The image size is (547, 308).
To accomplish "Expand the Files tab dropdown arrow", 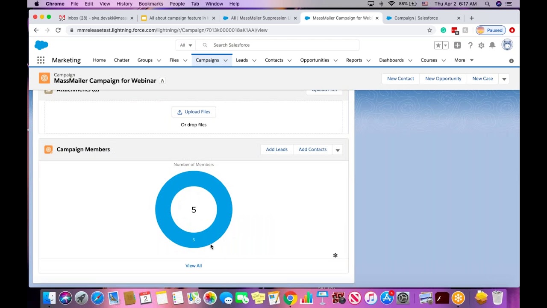I will point(185,60).
